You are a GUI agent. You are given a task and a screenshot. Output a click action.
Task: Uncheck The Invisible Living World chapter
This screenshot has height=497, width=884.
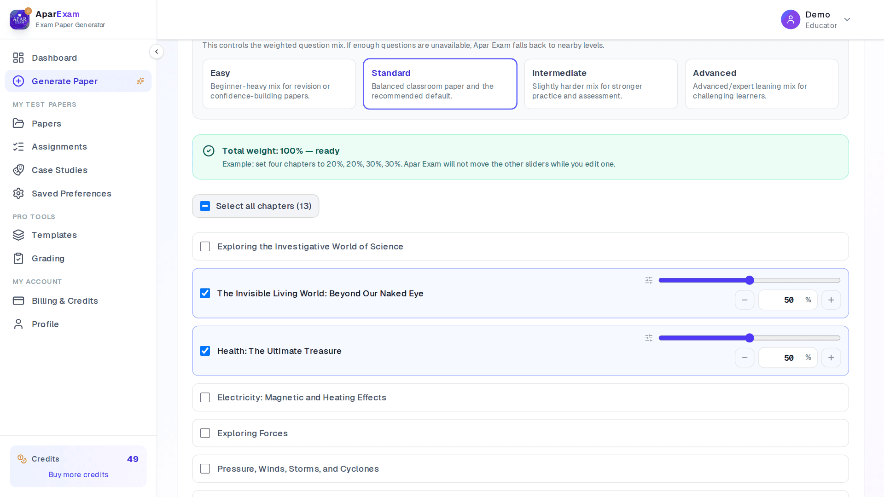click(x=205, y=293)
